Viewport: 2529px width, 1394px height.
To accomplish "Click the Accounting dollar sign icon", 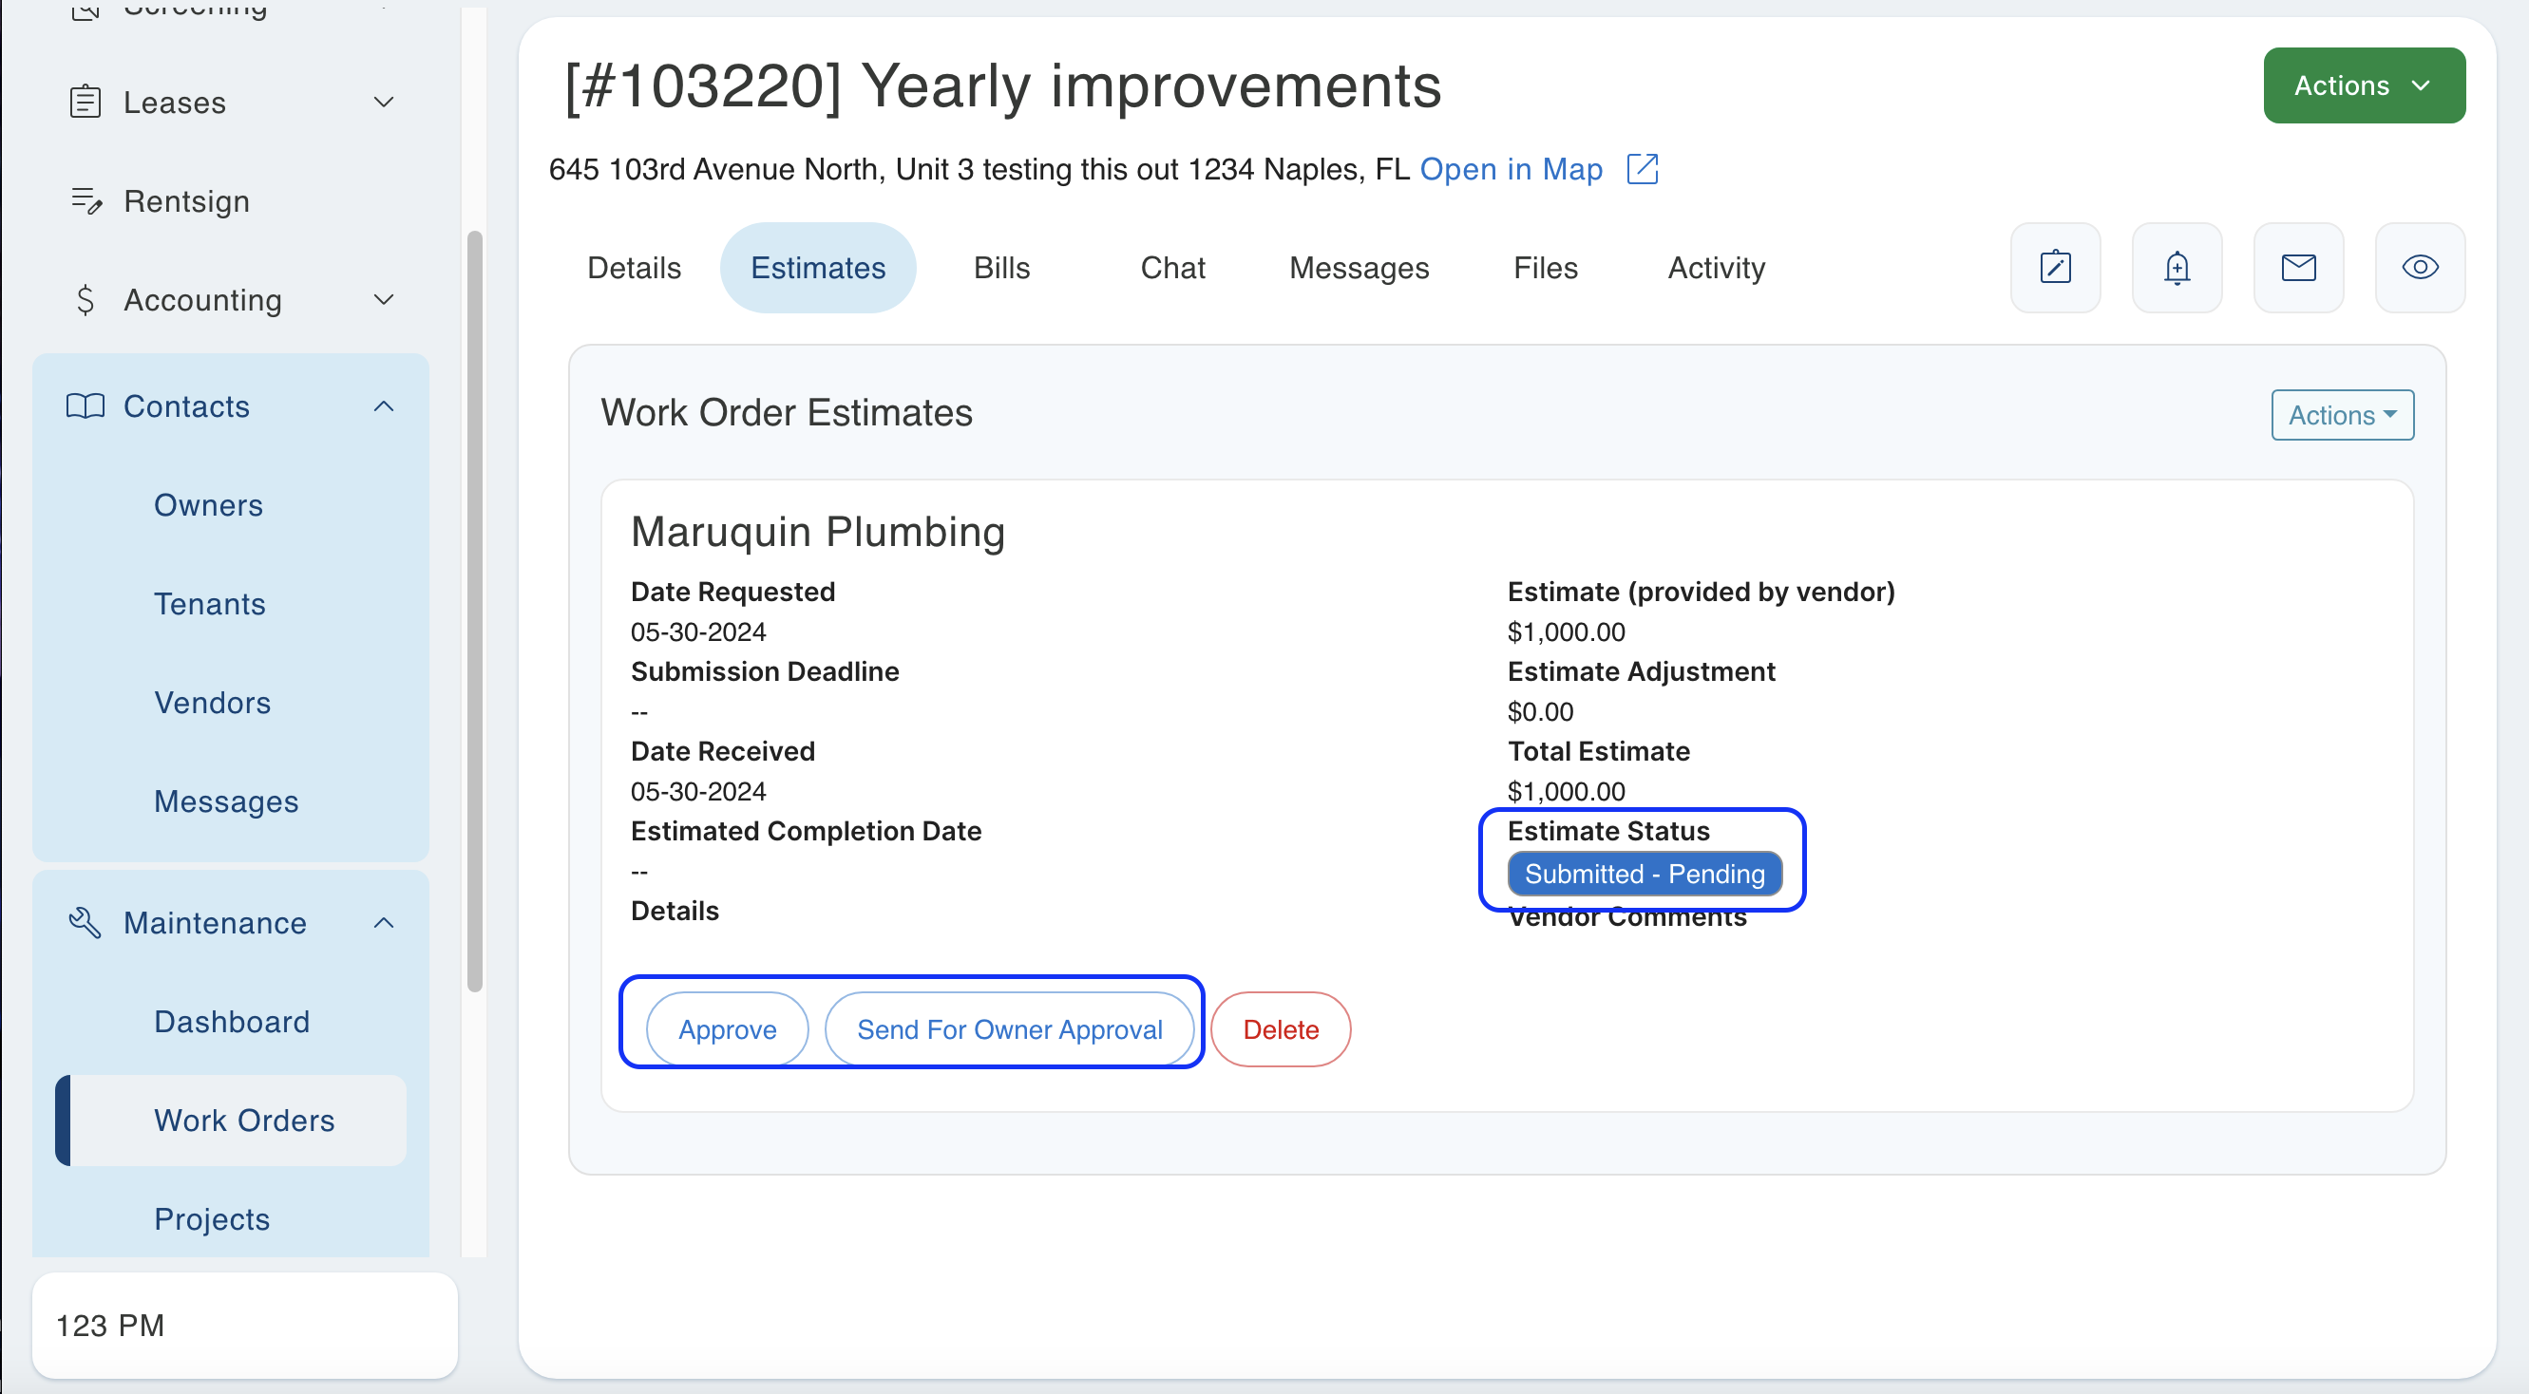I will pyautogui.click(x=86, y=299).
